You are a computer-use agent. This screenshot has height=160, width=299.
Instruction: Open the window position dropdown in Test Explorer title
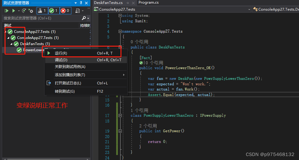click(76, 3)
